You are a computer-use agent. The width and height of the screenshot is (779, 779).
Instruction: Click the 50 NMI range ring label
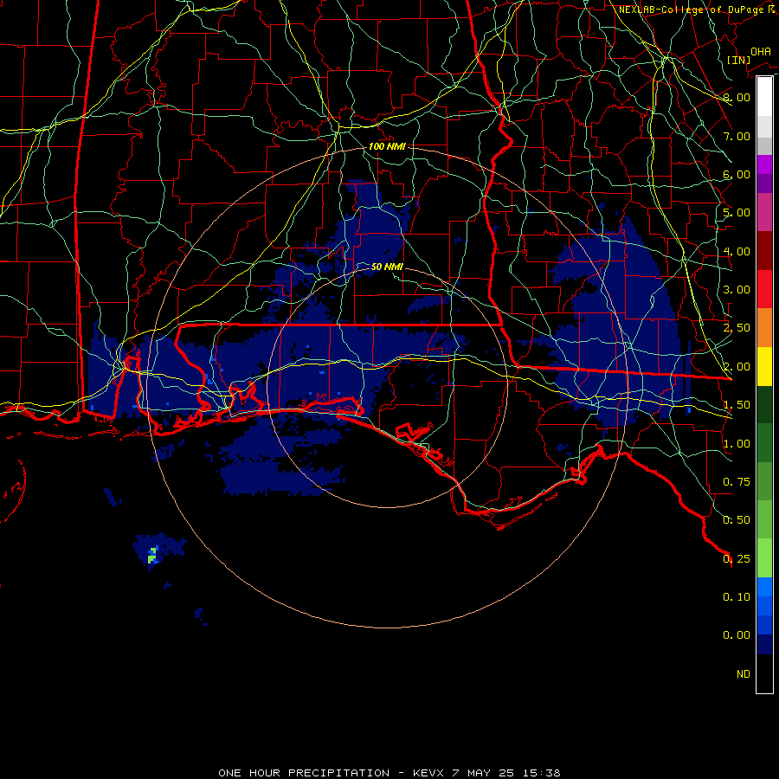click(387, 267)
